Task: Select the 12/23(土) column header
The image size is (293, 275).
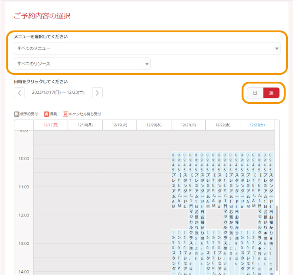Action: pyautogui.click(x=257, y=125)
